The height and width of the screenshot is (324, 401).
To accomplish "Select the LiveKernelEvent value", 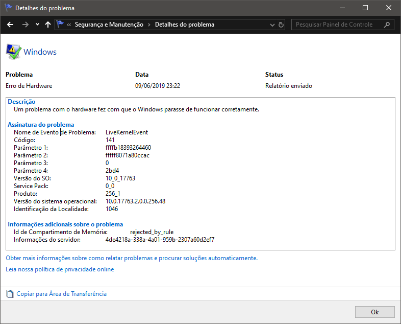I will click(x=127, y=132).
